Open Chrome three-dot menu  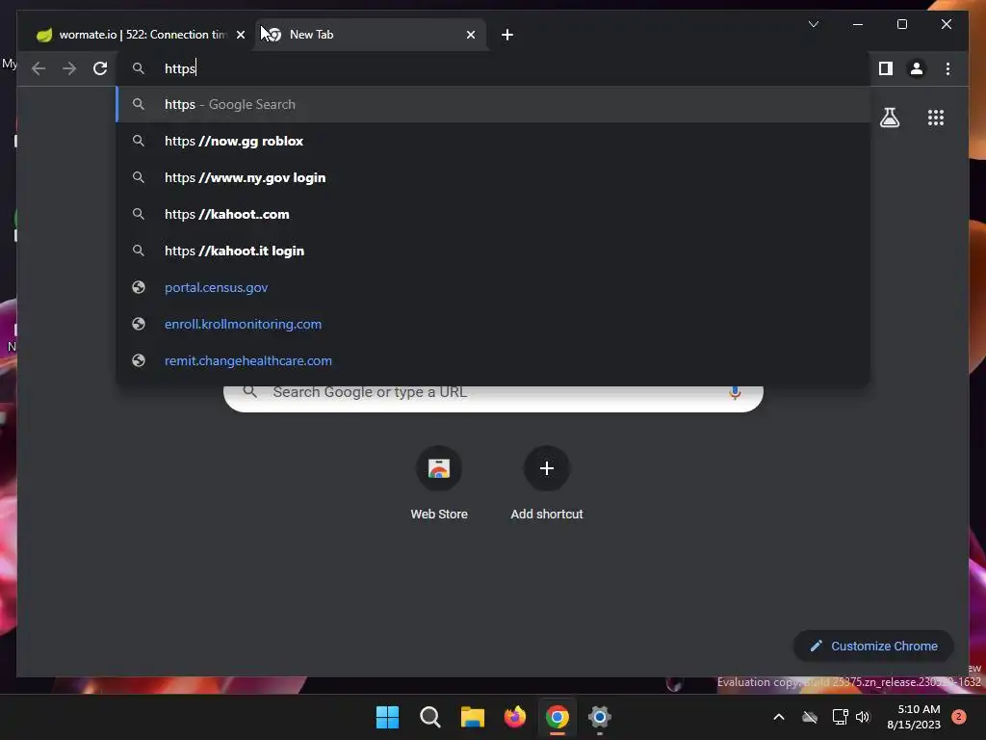click(x=947, y=68)
